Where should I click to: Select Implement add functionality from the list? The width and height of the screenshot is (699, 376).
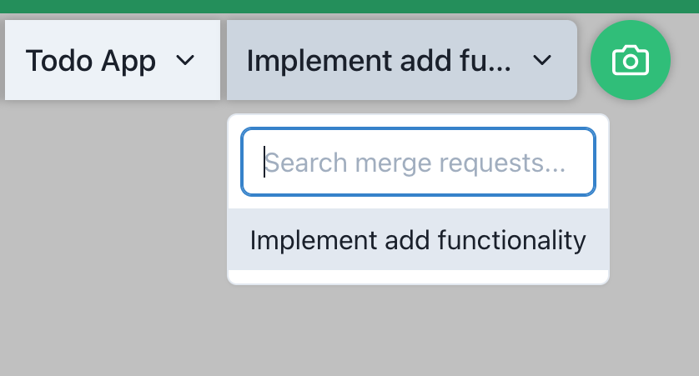[418, 240]
